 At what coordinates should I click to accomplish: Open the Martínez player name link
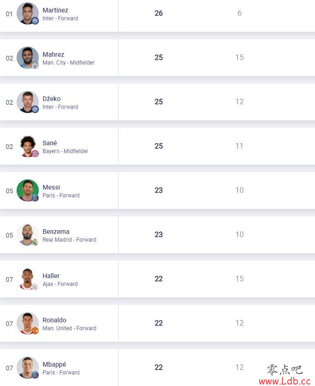click(x=55, y=10)
